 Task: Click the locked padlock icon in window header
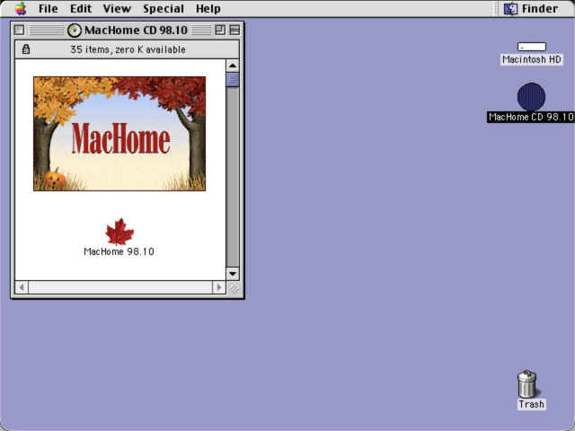(26, 49)
